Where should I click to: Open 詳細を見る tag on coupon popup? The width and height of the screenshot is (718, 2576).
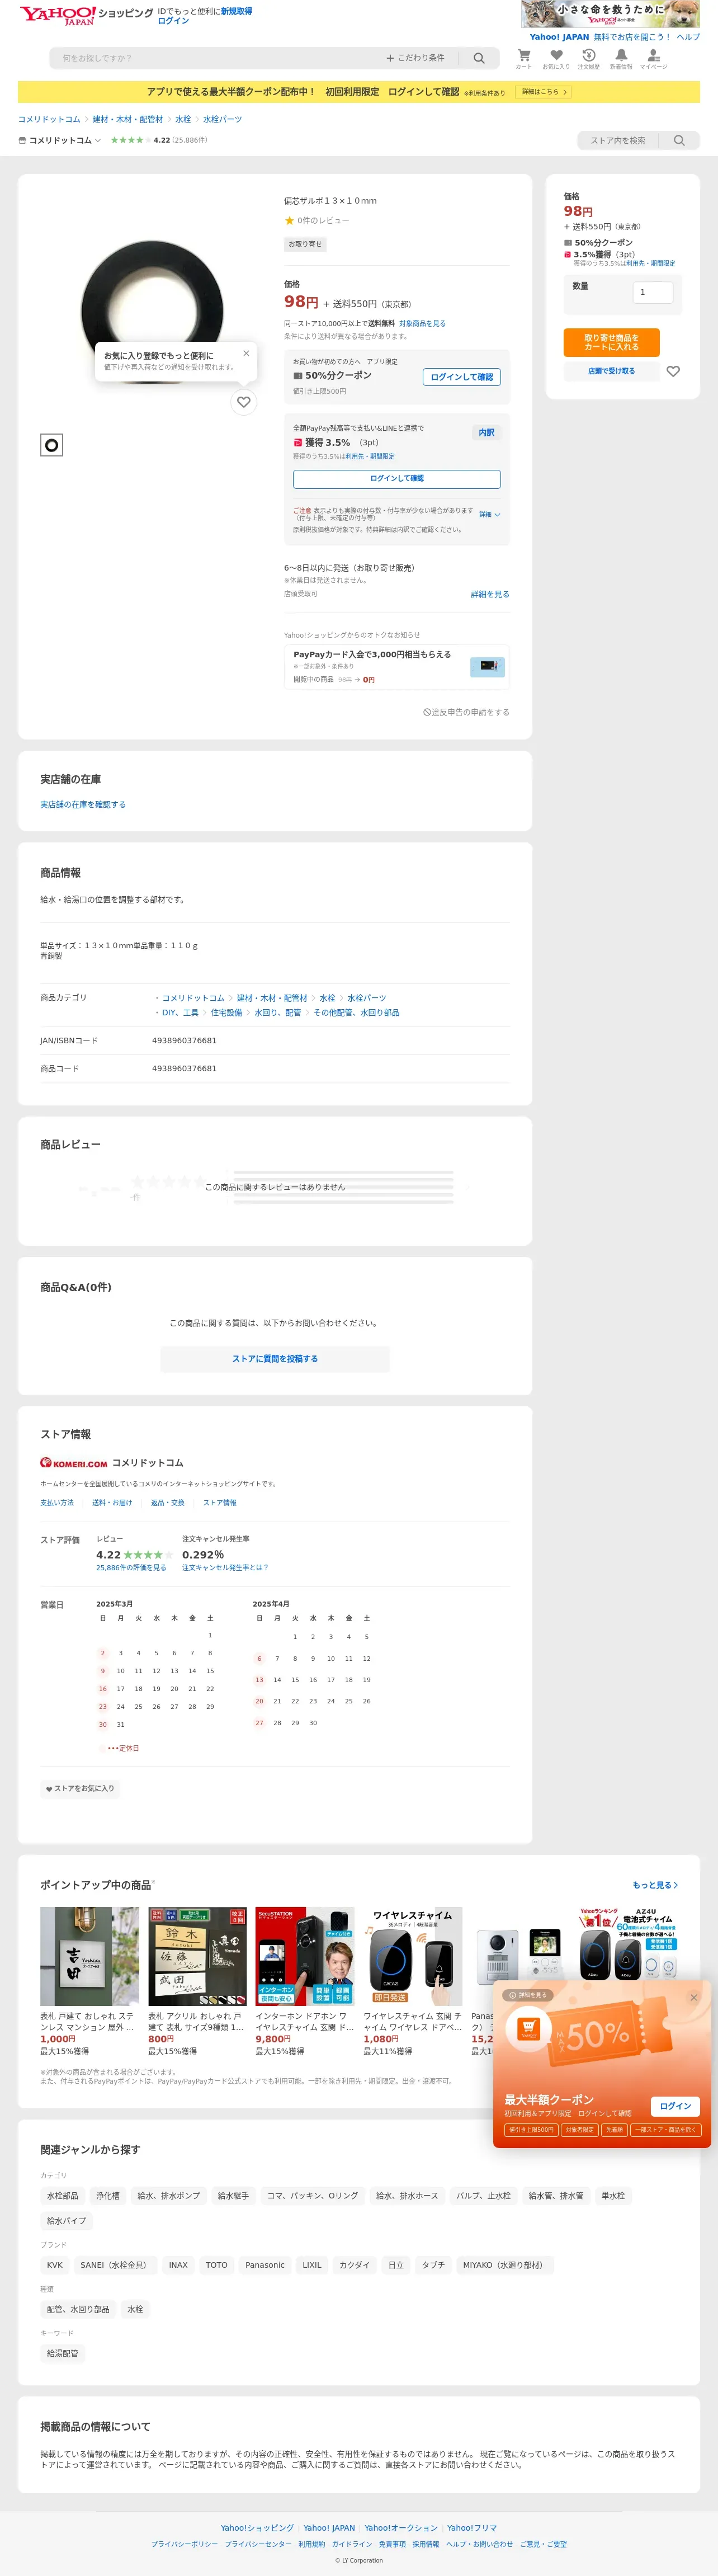(x=528, y=1995)
